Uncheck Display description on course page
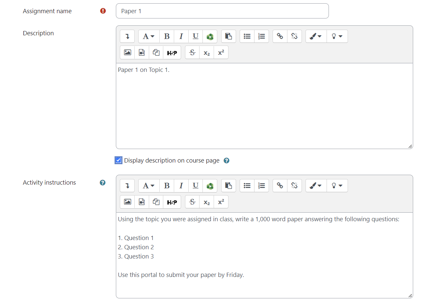Screen dimensions: 426x302 coord(119,161)
